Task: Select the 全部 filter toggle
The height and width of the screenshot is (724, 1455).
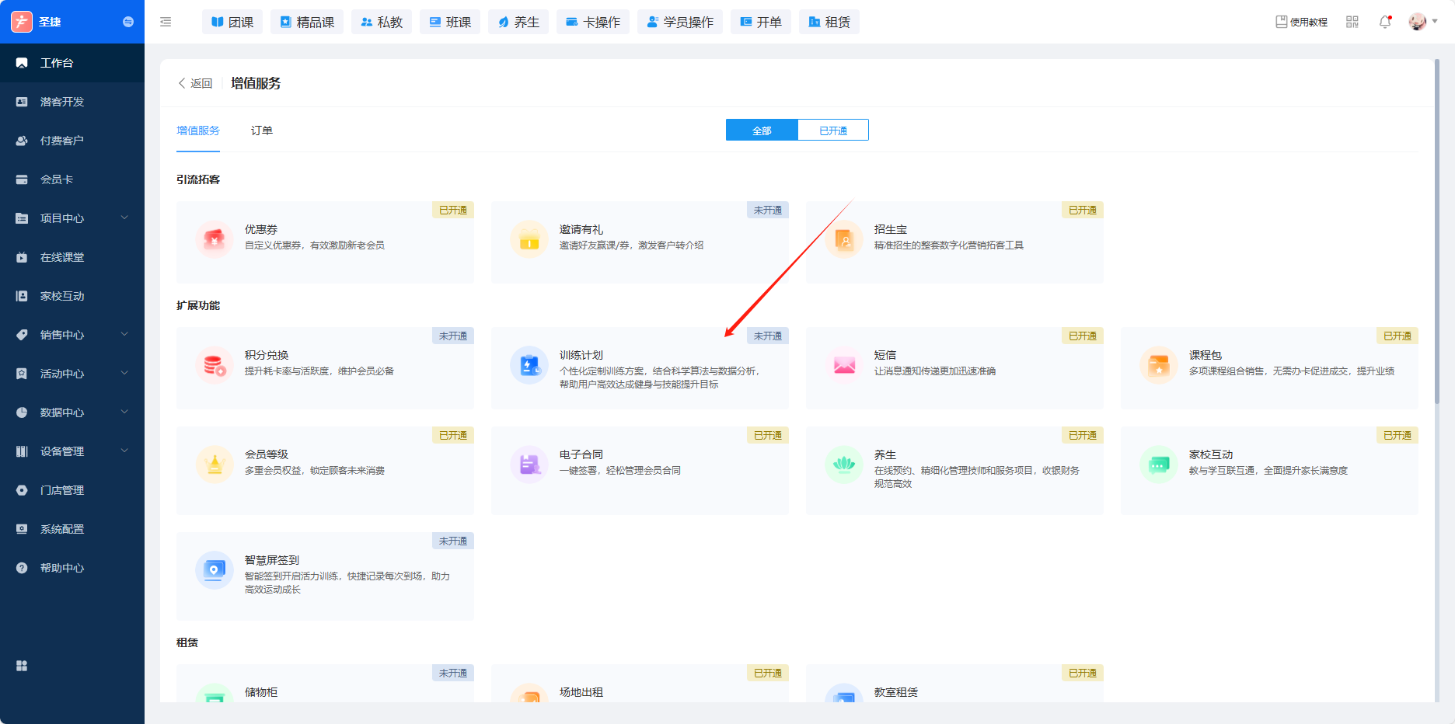Action: click(x=762, y=131)
